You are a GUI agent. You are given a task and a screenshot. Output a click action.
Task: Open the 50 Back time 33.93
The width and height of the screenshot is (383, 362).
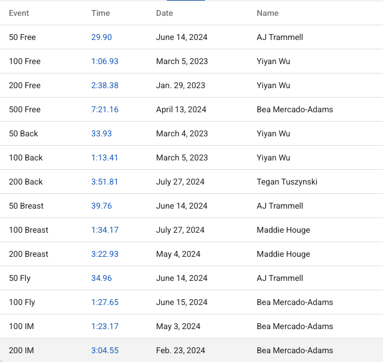101,133
